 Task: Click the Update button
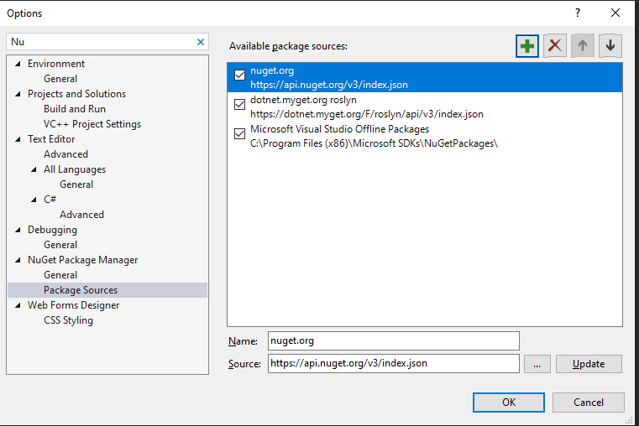589,364
